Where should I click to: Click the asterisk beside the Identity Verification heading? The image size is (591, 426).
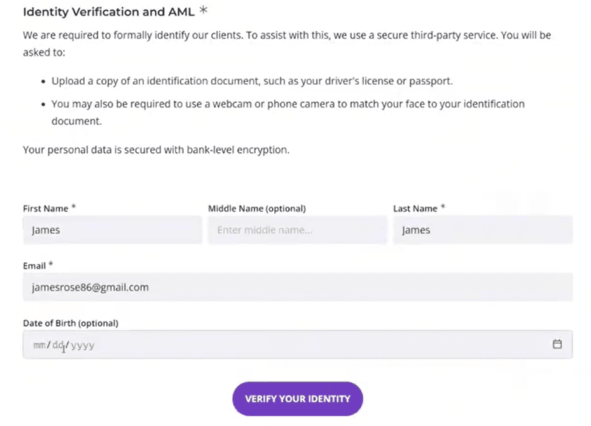click(x=204, y=11)
